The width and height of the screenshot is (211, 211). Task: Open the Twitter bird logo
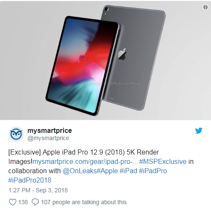pyautogui.click(x=199, y=130)
